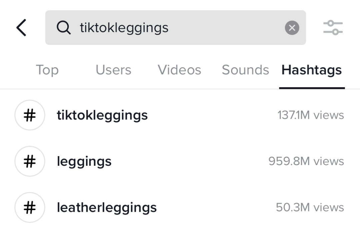Tap the hash icon beside tiktokleggings
Viewport: 360px width, 235px height.
click(x=30, y=115)
